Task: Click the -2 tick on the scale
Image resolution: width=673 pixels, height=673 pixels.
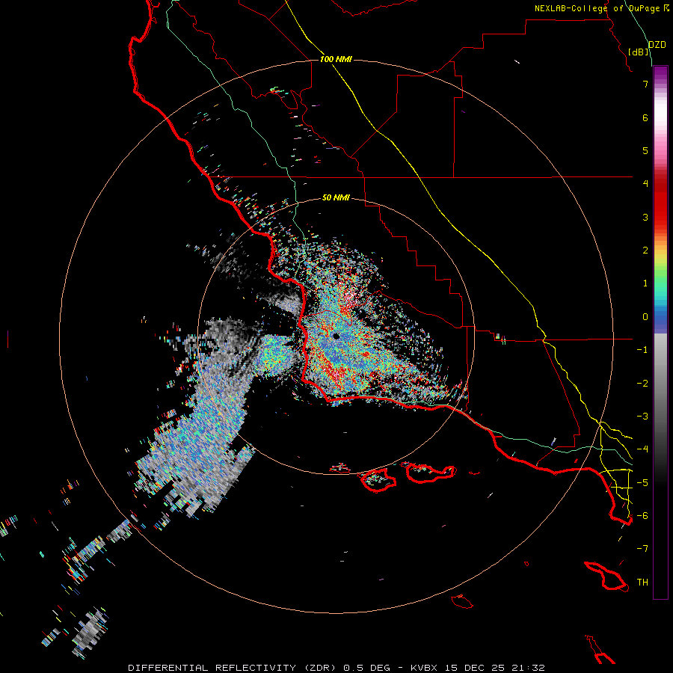Action: point(642,384)
